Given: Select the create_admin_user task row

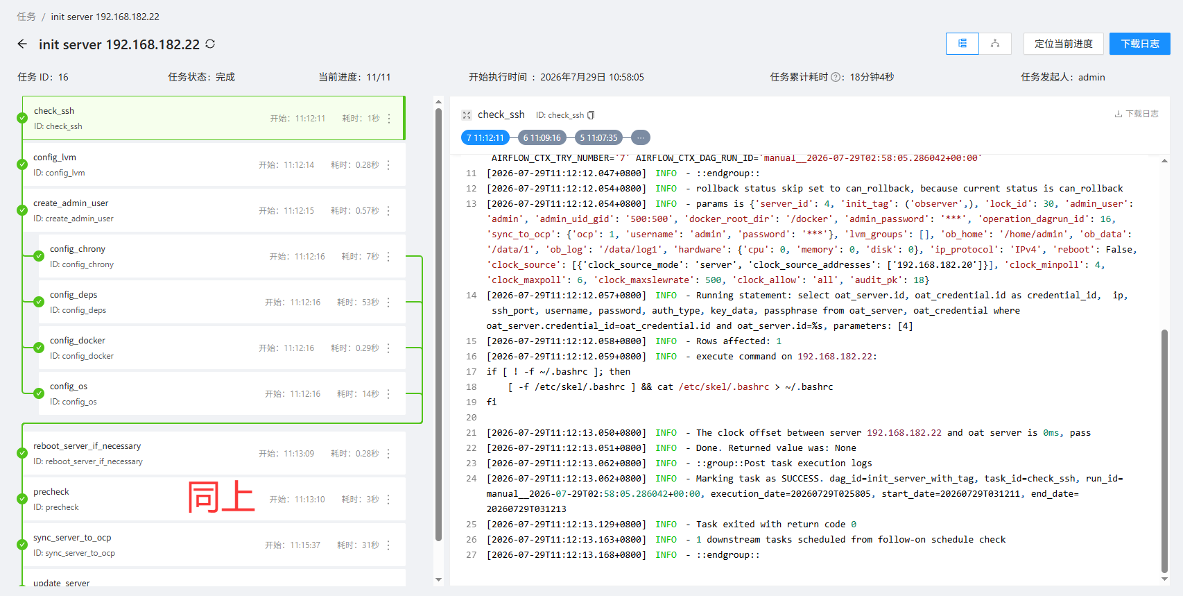Looking at the screenshot, I should pos(214,210).
